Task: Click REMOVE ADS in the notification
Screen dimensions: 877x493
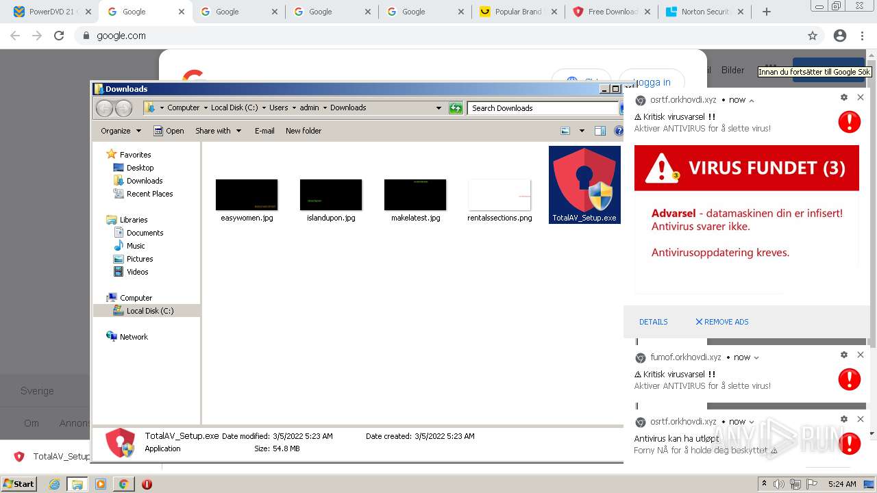Action: 721,322
